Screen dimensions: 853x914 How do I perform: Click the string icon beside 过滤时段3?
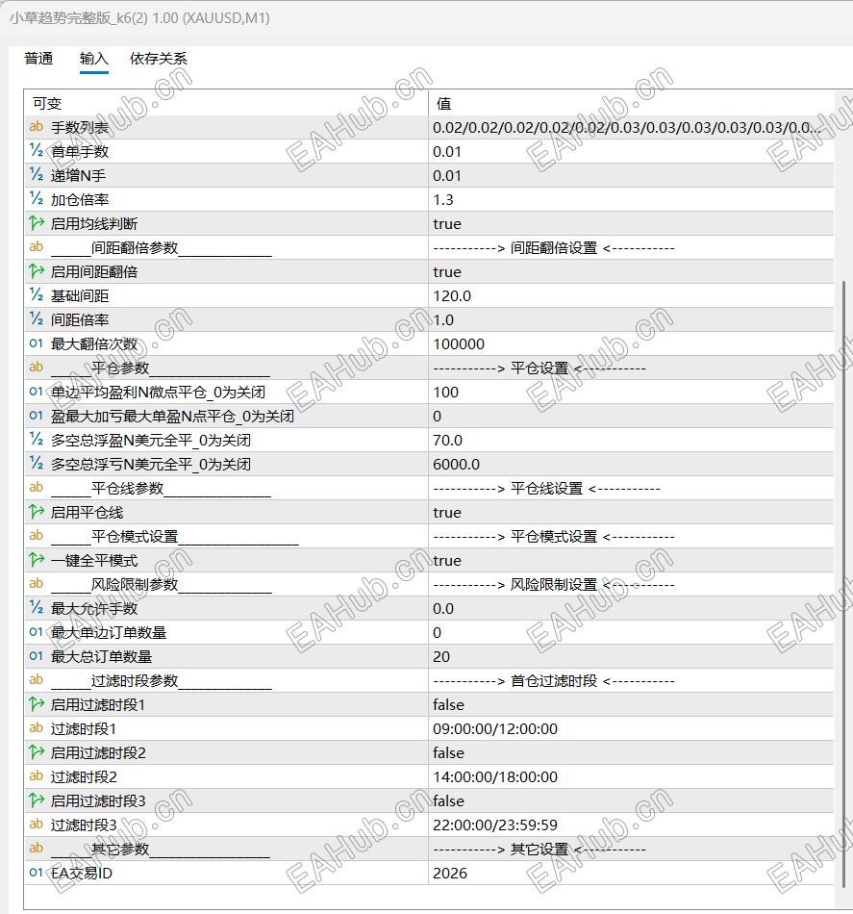(37, 825)
